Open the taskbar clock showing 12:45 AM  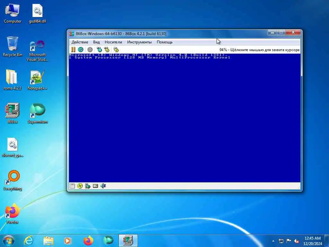coord(313,241)
